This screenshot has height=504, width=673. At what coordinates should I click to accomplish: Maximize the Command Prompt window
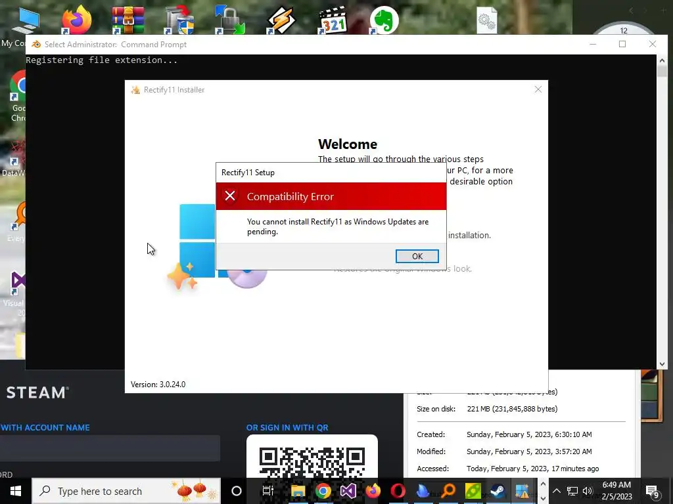point(622,44)
